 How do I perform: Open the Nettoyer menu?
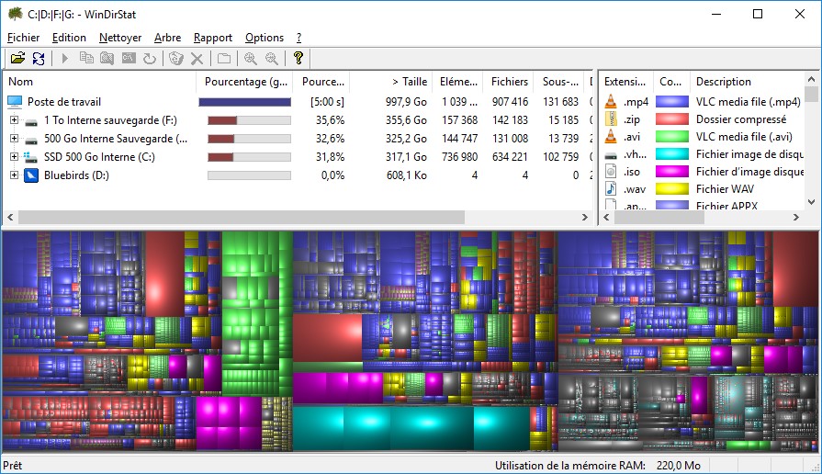pos(120,38)
